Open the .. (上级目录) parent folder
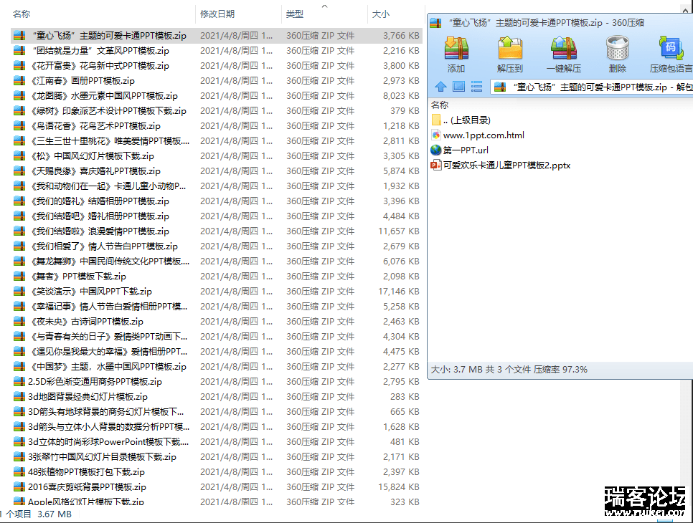 pos(466,120)
